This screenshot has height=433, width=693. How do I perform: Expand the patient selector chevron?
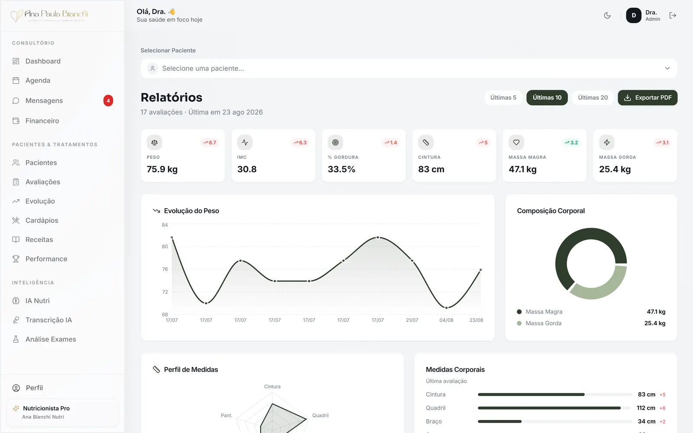(x=667, y=68)
